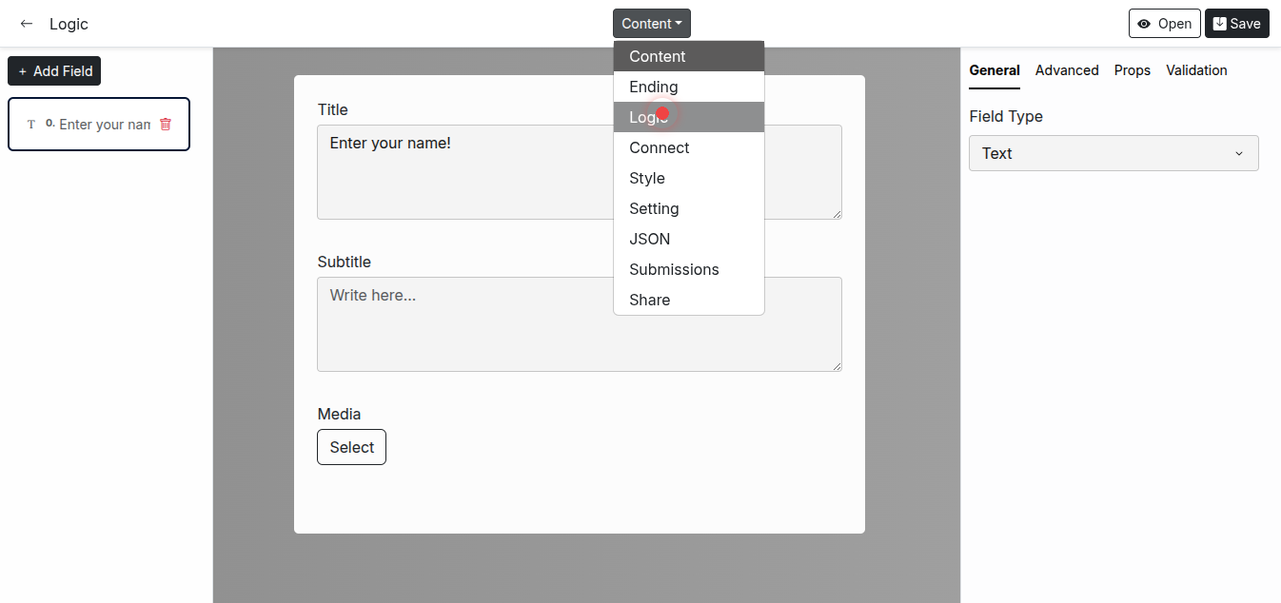1281x603 pixels.
Task: Expand the Field Type Text select box
Action: click(1113, 153)
